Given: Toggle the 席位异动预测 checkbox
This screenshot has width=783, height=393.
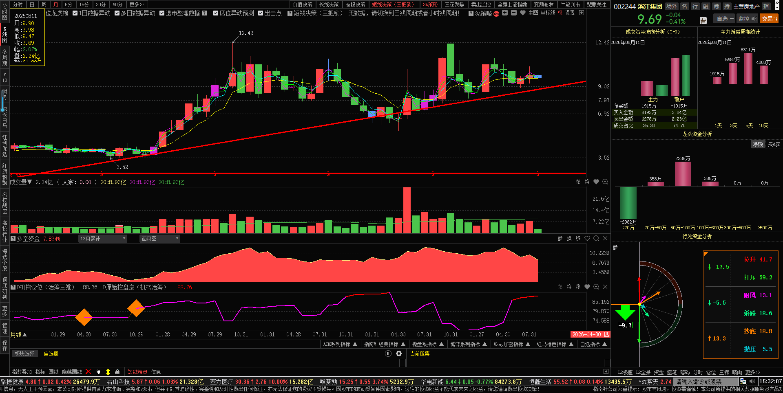Looking at the screenshot, I should (216, 13).
